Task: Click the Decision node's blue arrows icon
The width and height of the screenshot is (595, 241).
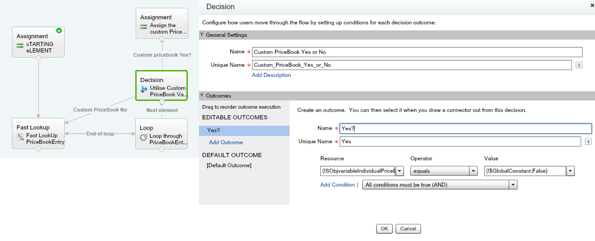Action: click(x=144, y=89)
